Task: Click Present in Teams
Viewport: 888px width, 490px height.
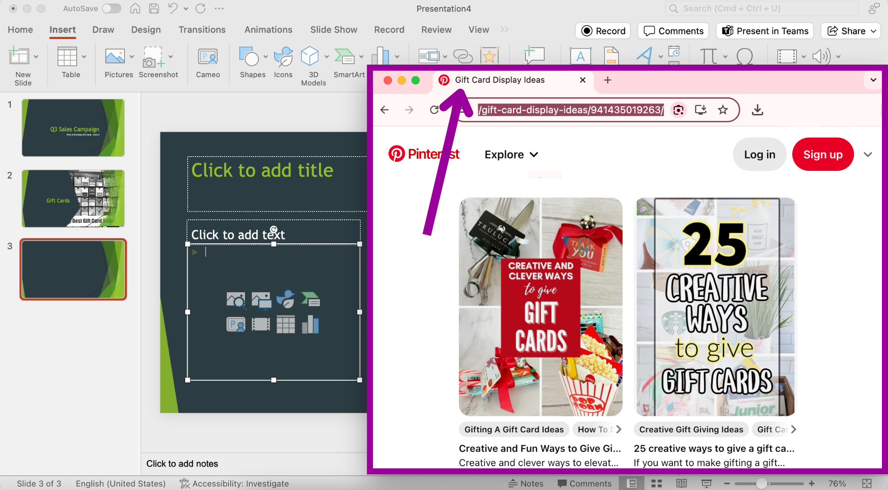Action: tap(765, 31)
